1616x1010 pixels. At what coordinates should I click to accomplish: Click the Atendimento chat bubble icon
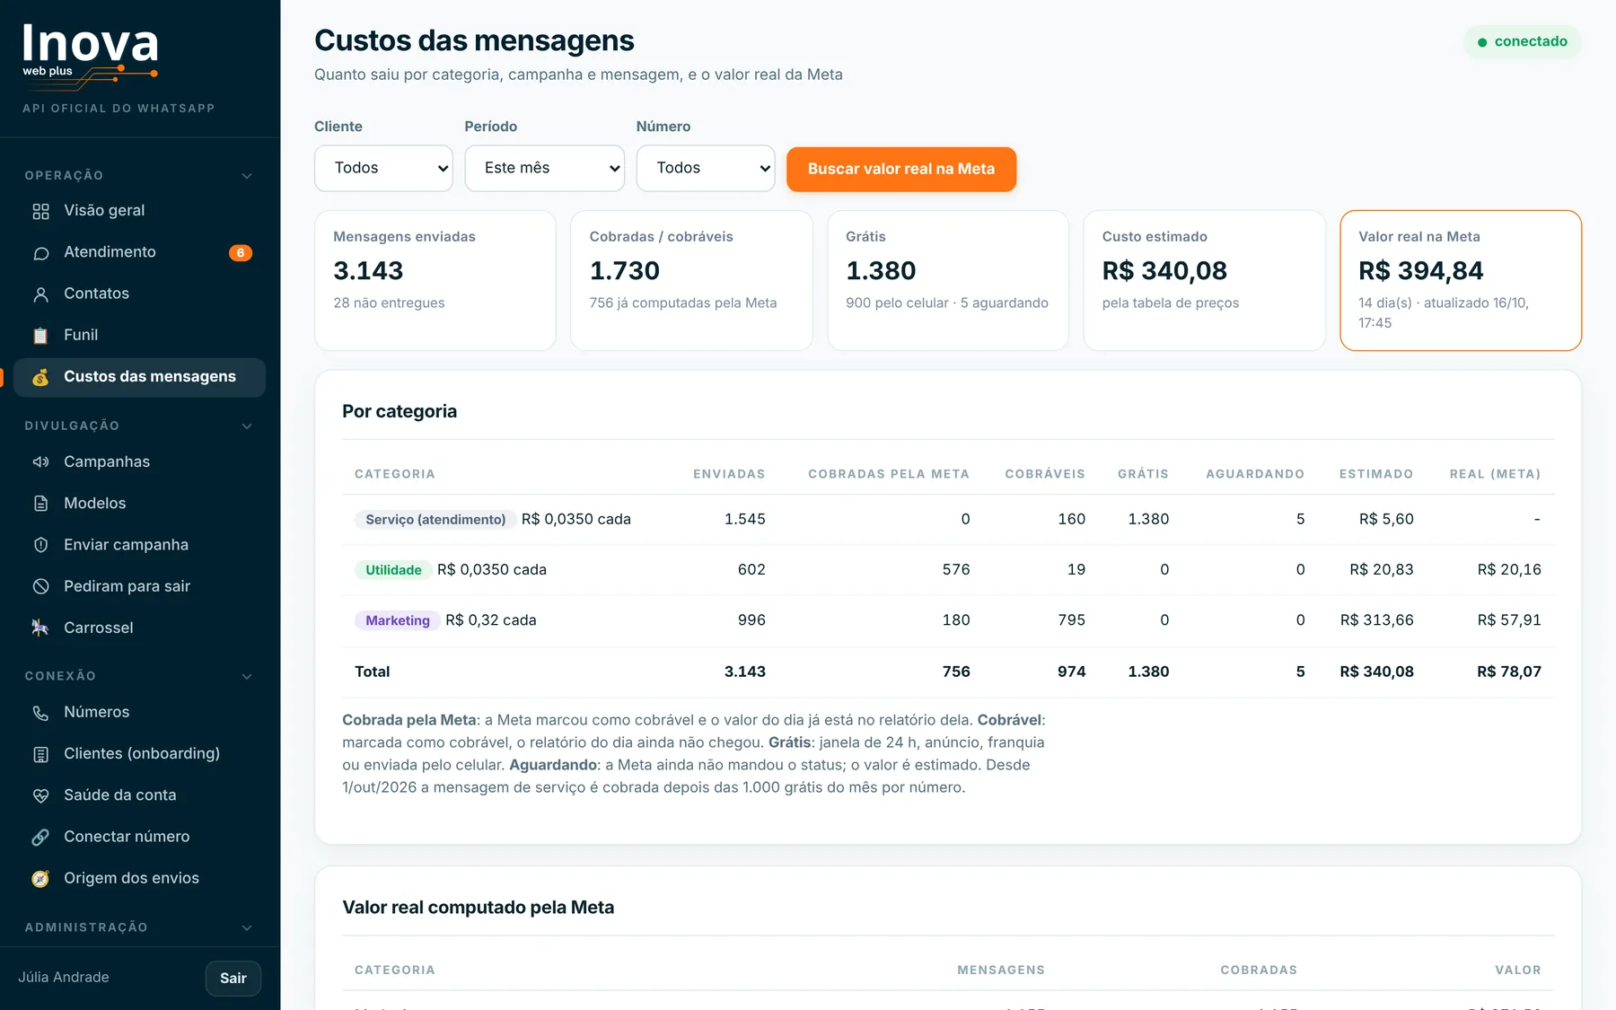[40, 253]
